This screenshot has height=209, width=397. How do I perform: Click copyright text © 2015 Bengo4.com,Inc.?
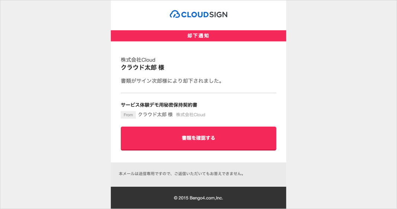coord(198,198)
